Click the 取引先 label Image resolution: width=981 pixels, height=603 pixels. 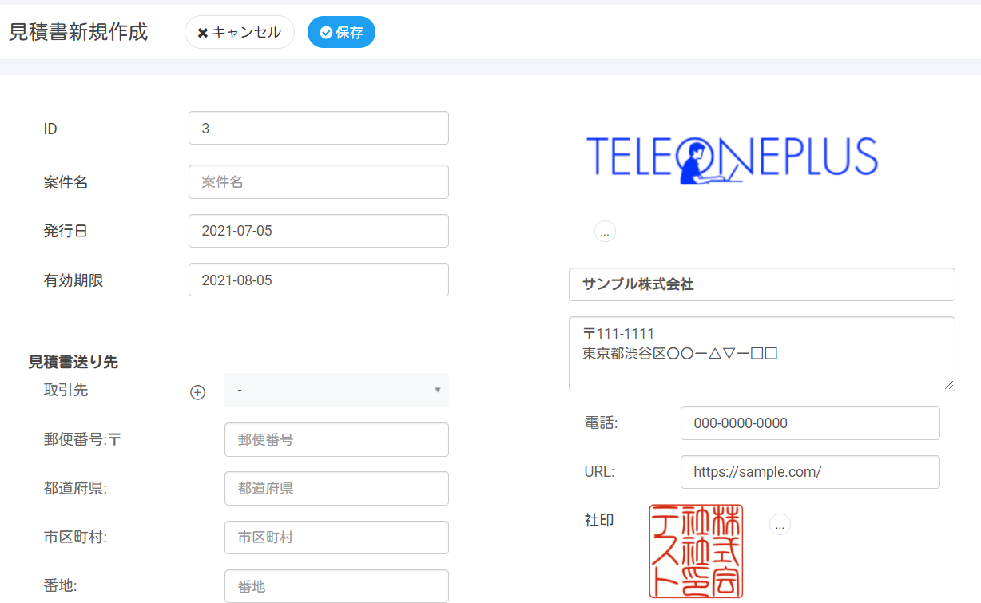(x=66, y=390)
